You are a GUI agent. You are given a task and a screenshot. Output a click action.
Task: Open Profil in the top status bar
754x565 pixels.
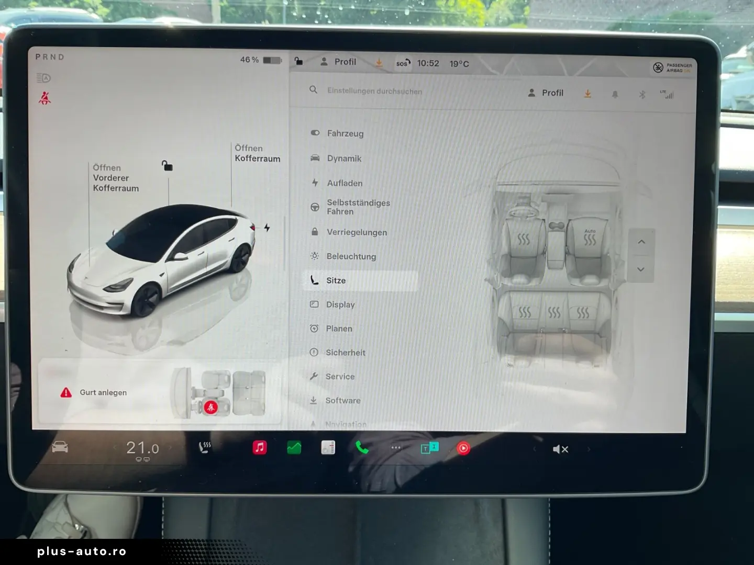click(x=338, y=62)
